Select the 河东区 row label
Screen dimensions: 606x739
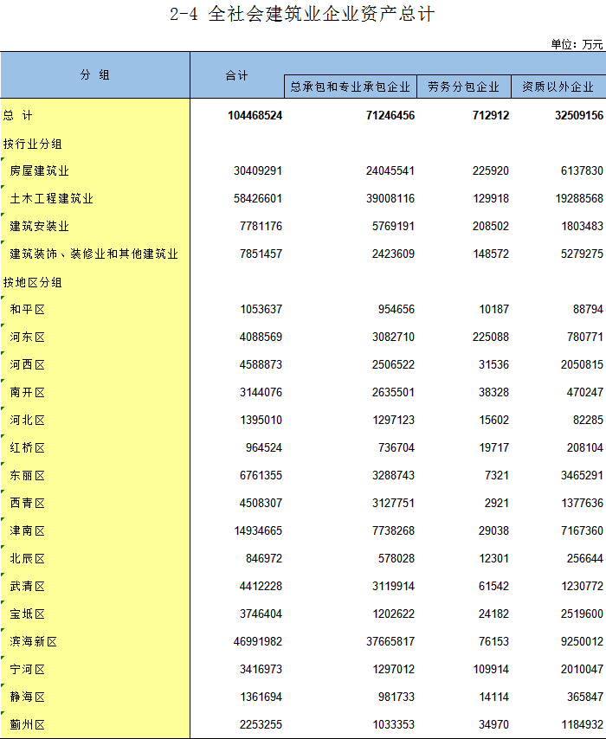pyautogui.click(x=28, y=337)
